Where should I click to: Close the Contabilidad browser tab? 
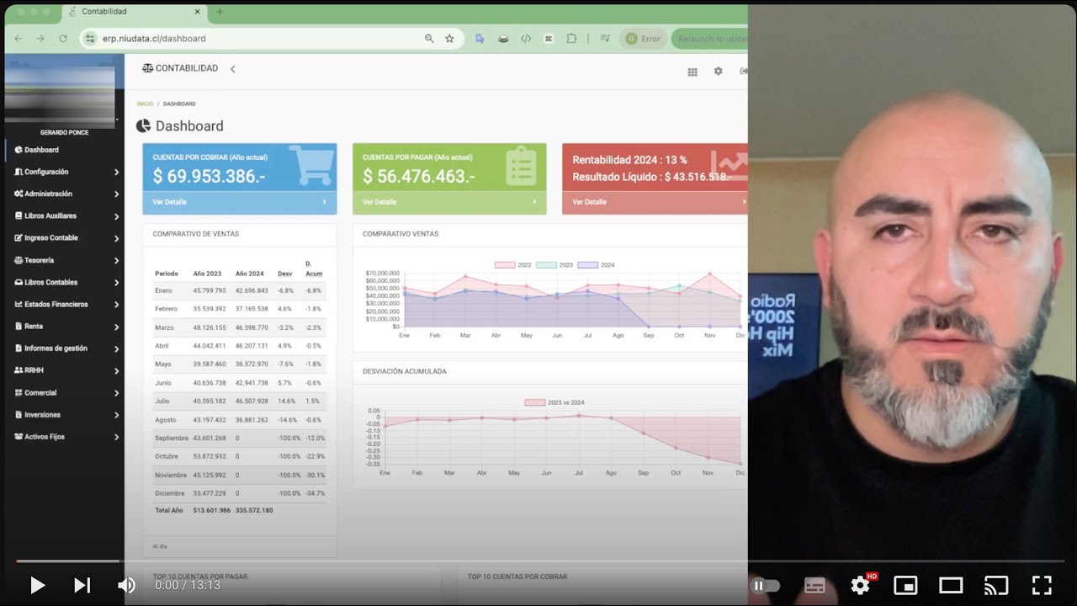point(197,12)
